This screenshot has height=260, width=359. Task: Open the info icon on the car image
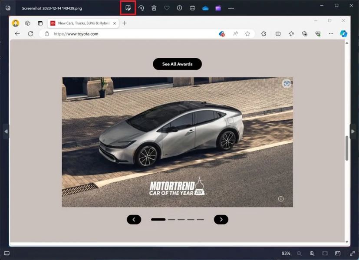click(281, 199)
